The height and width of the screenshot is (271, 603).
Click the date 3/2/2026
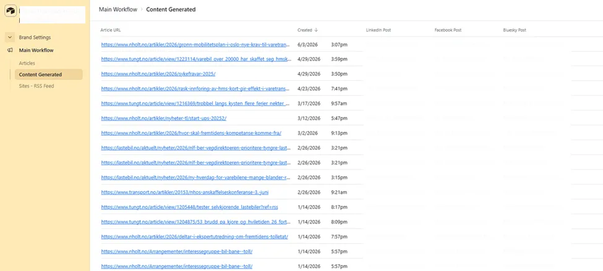[307, 133]
